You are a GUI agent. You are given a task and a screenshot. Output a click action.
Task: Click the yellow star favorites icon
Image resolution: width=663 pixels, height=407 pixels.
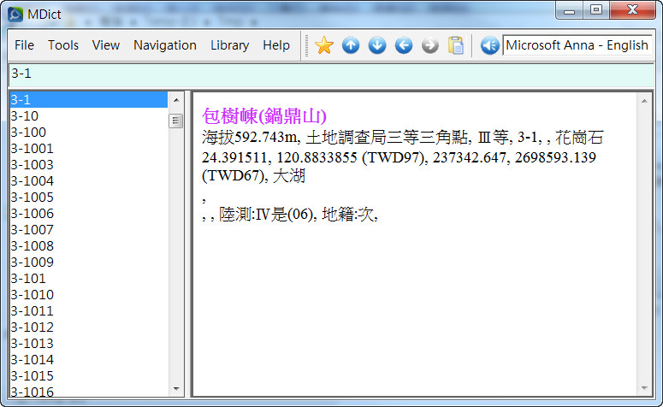coord(323,45)
